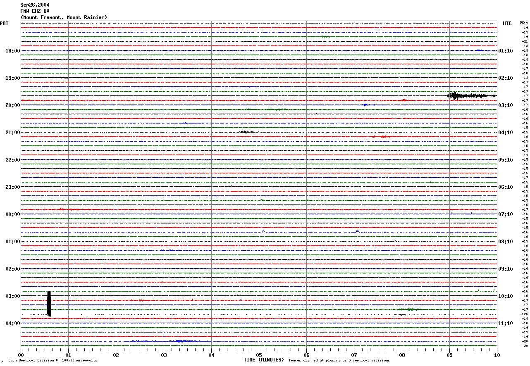This screenshot has height=366, width=530.
Task: Click the 09:10 UTC row label
Action: coord(506,269)
